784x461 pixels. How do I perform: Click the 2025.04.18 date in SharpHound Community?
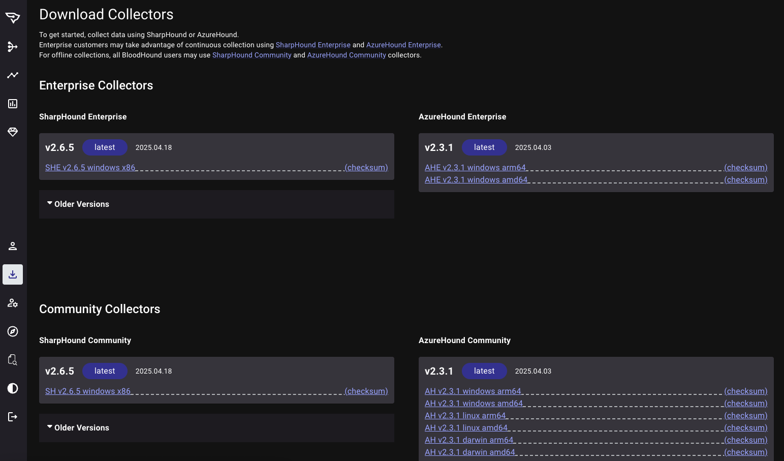point(153,371)
